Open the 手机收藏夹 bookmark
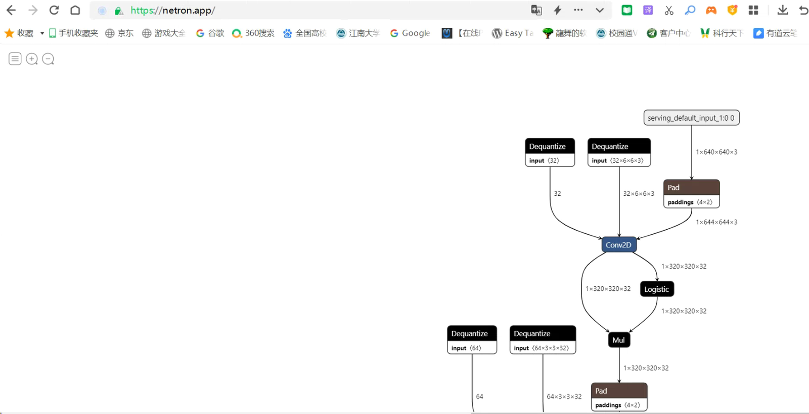The image size is (809, 414). tap(73, 33)
